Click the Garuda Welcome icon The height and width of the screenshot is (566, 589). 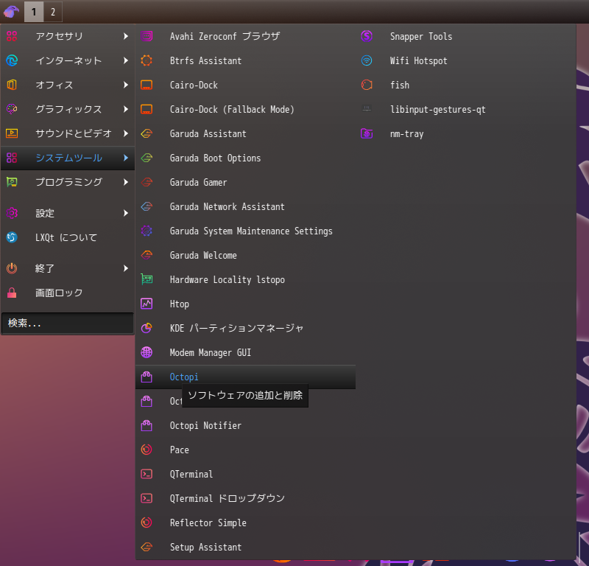[147, 255]
